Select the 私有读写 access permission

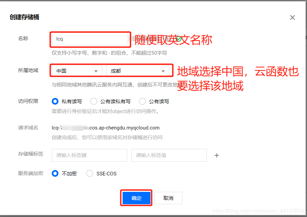(x=55, y=101)
